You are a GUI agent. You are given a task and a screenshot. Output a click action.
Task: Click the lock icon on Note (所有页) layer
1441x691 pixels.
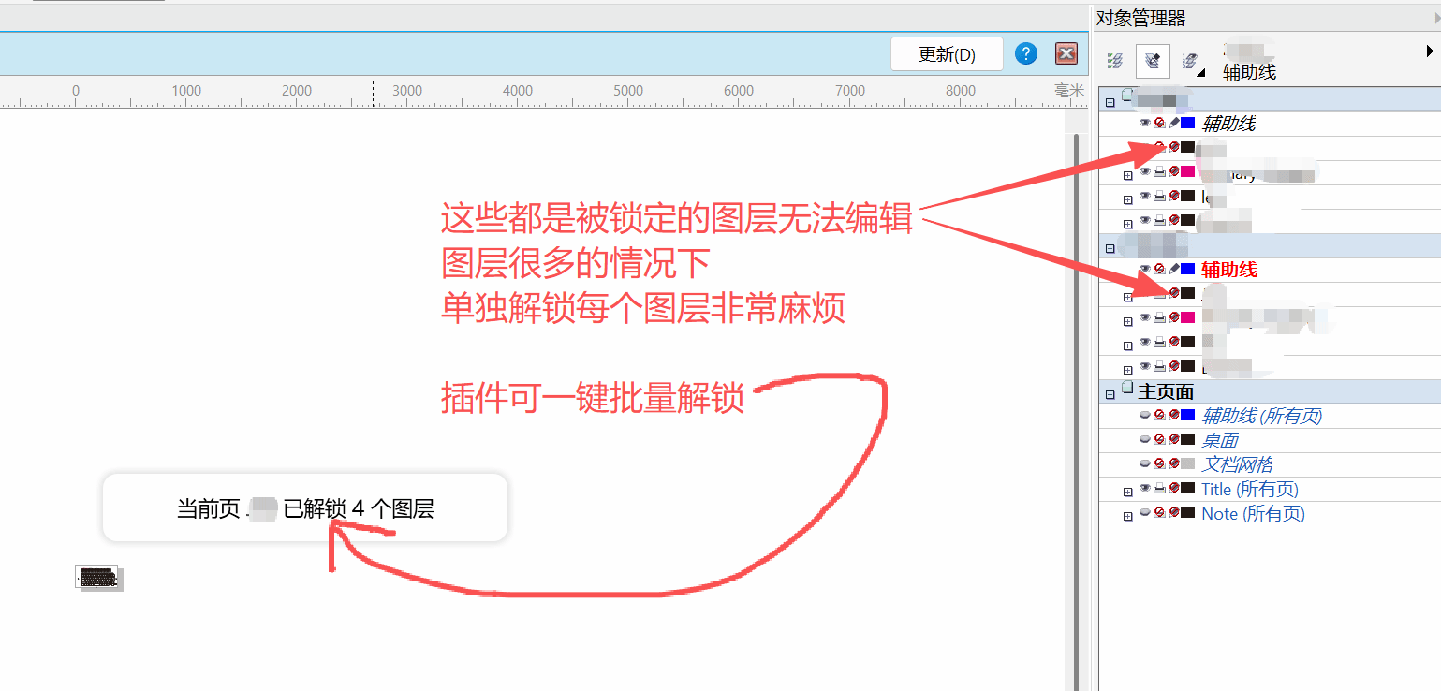click(x=1173, y=513)
